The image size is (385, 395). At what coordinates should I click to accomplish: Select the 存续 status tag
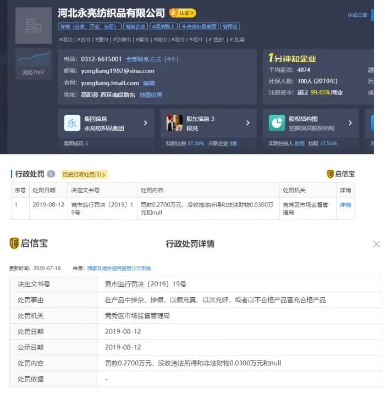[x=90, y=26]
